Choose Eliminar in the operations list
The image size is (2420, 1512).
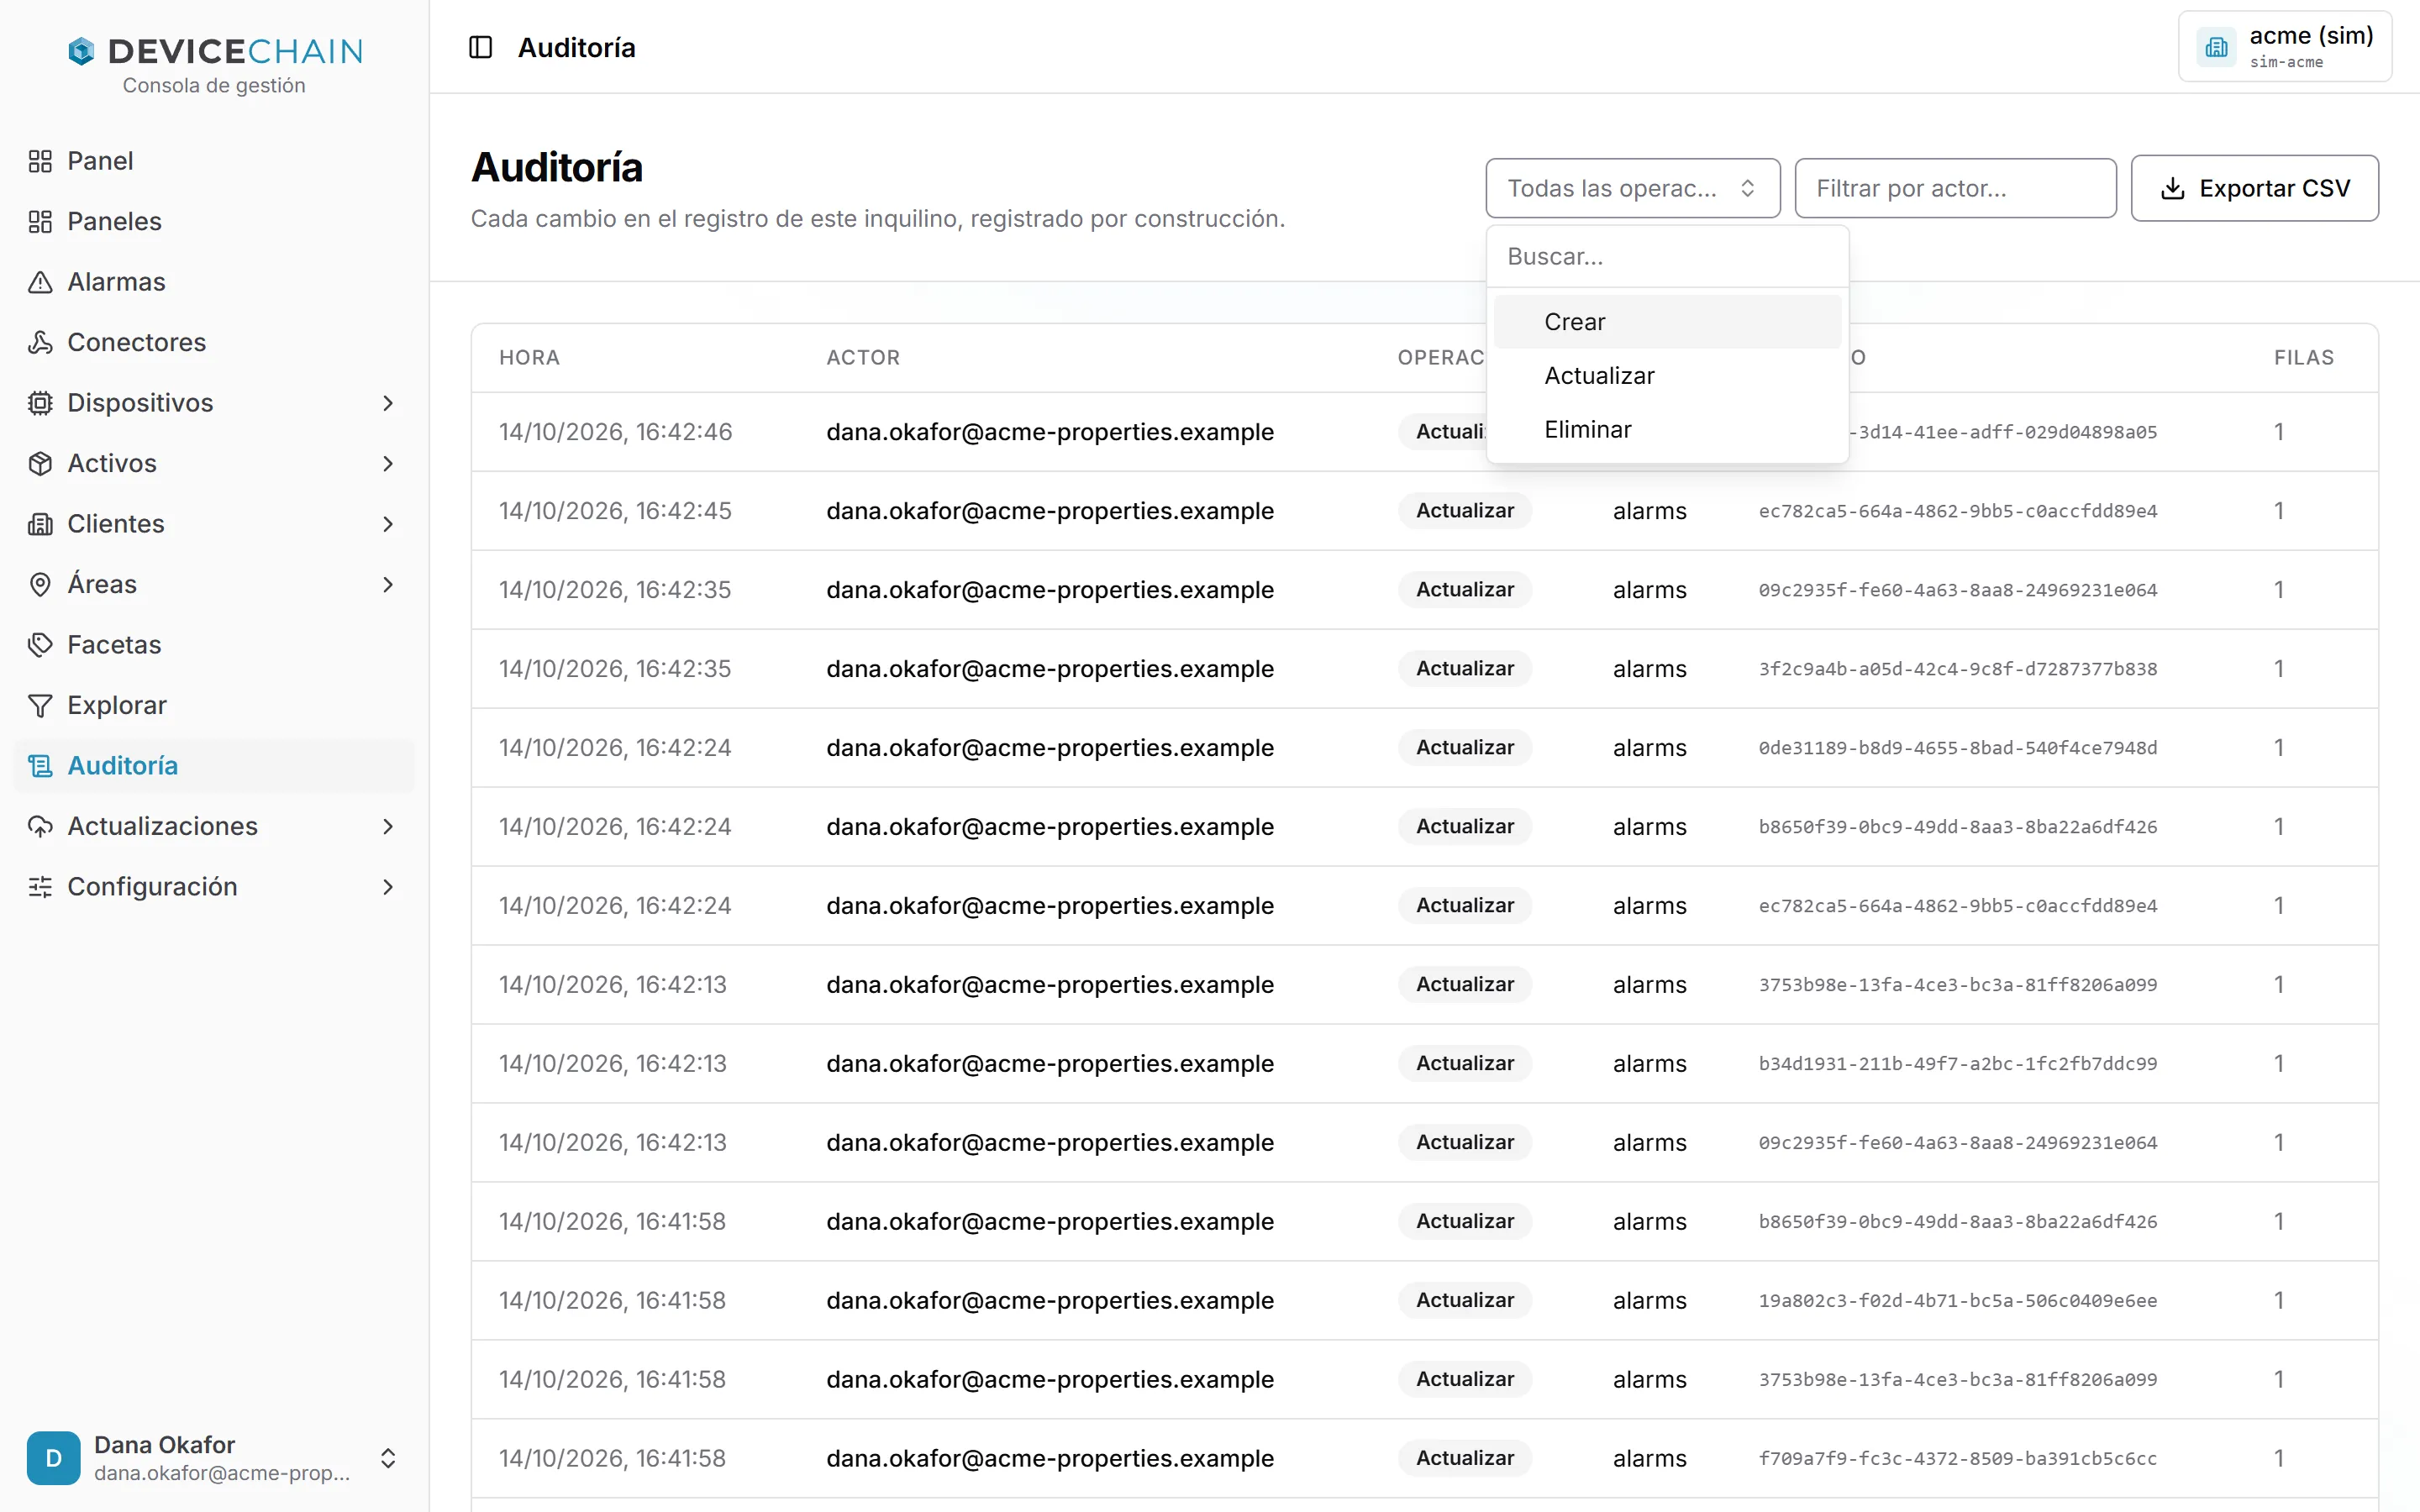tap(1667, 430)
